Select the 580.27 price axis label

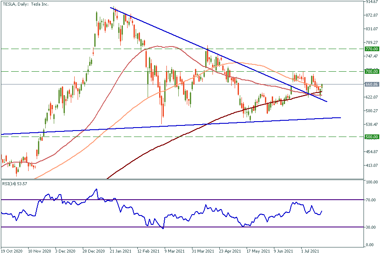(x=372, y=111)
